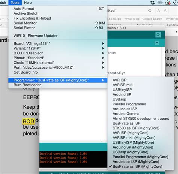This screenshot has width=178, height=174.
Task: Select STK500 as ISP (MightyCore)
Action: (x=141, y=128)
